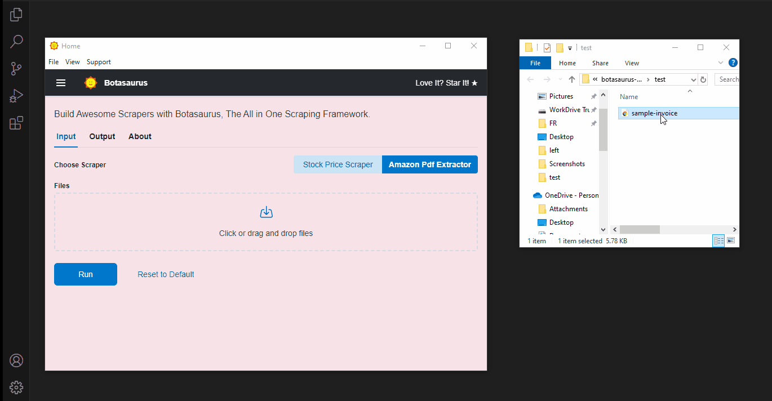The height and width of the screenshot is (401, 772).
Task: Select the Stock Price Scraper option
Action: point(337,164)
